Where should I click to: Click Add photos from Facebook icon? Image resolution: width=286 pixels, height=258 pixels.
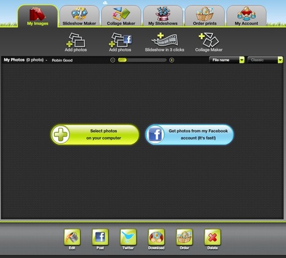coord(120,42)
